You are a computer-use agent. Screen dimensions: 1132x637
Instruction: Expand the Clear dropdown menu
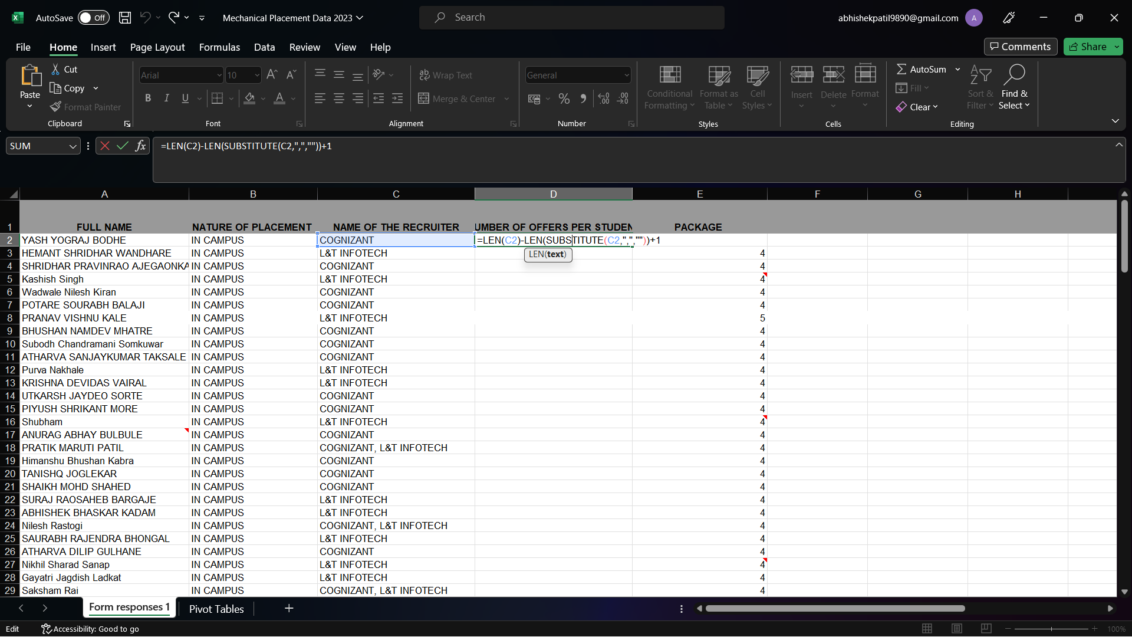[935, 107]
